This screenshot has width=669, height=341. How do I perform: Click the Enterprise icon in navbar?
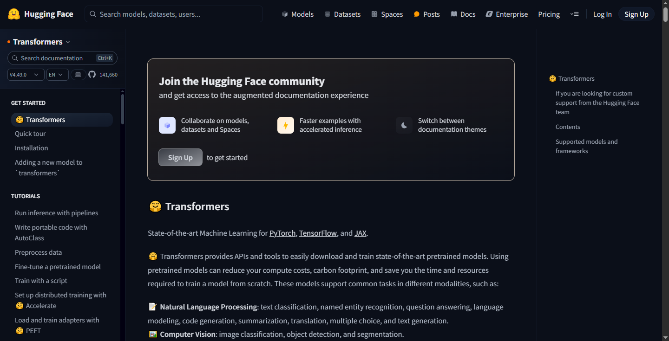pos(489,14)
